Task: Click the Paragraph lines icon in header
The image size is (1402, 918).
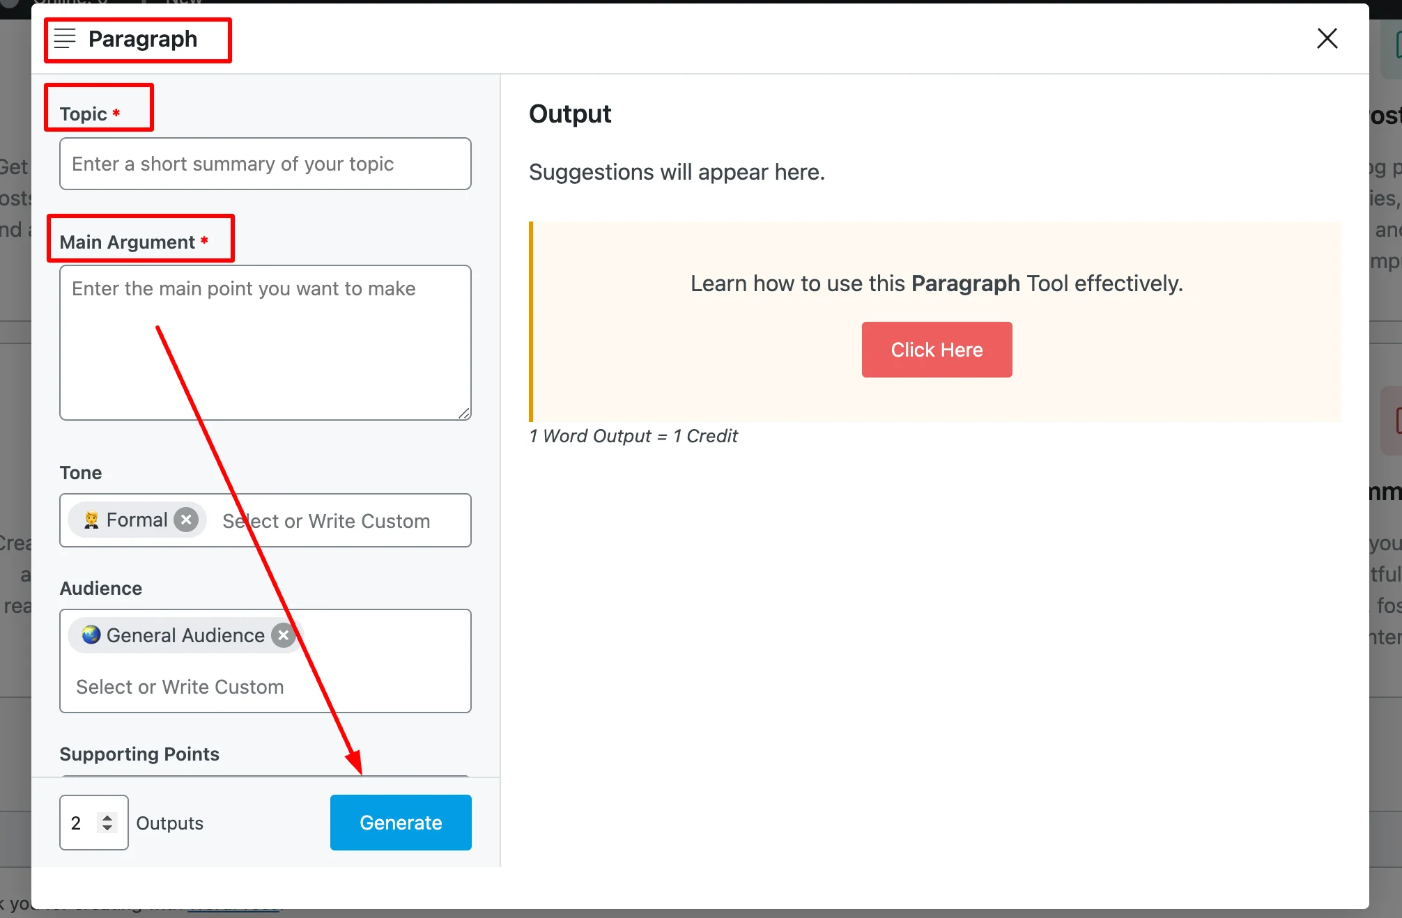Action: click(65, 39)
